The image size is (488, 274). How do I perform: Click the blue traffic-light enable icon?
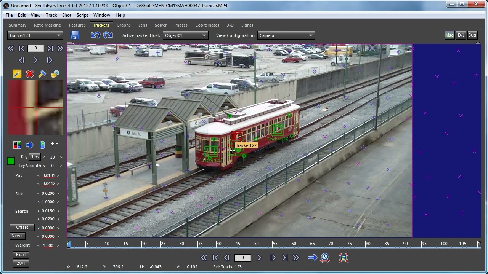(x=42, y=145)
